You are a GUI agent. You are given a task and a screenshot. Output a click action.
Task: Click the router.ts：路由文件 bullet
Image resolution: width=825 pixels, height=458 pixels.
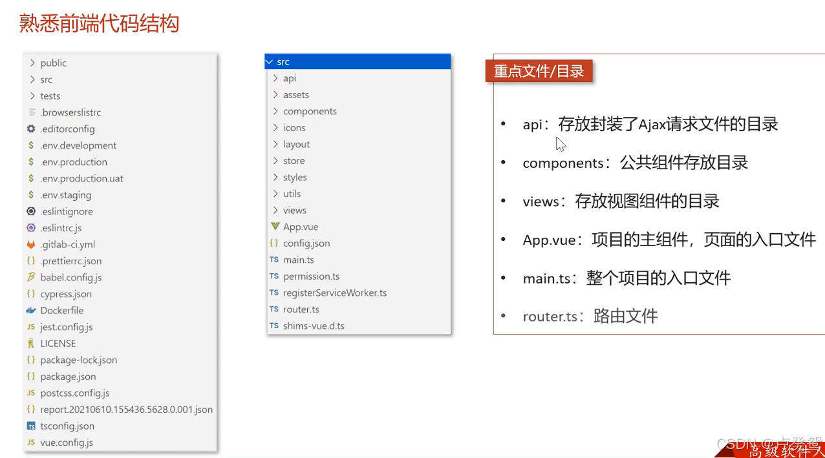(x=590, y=317)
